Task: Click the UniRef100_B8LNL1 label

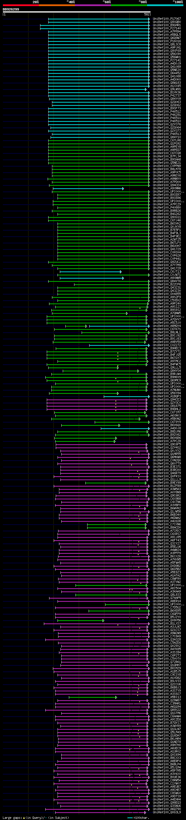Action: (x=167, y=332)
